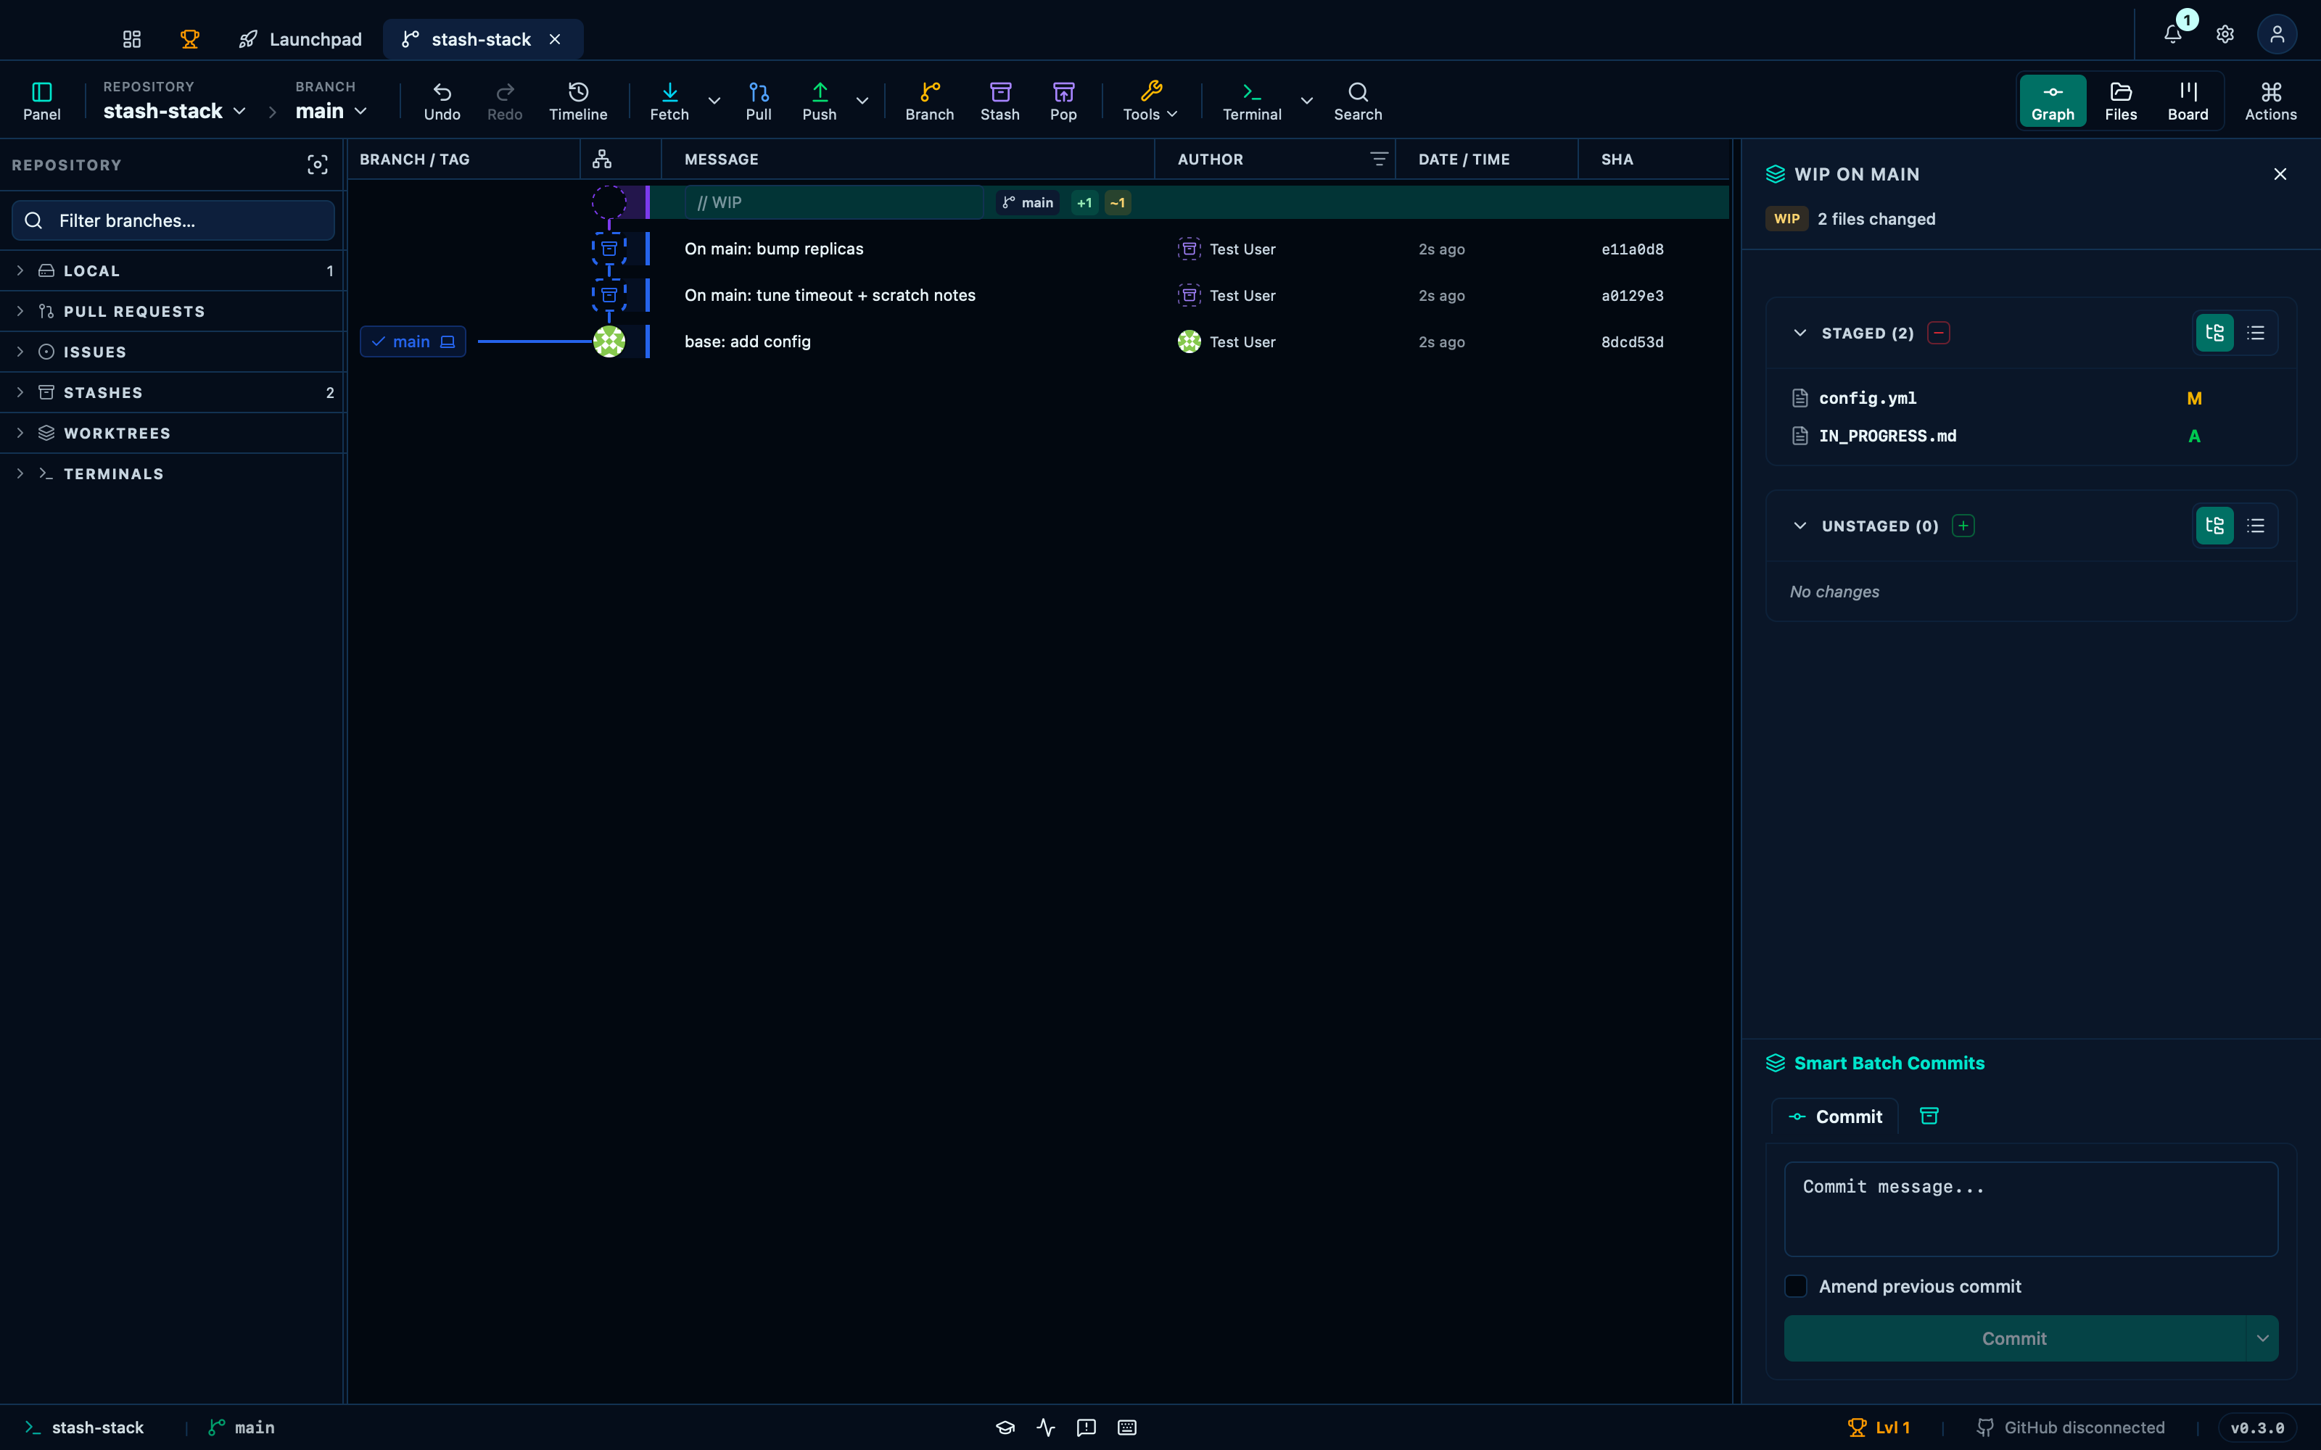Open the Push options arrow

point(862,101)
